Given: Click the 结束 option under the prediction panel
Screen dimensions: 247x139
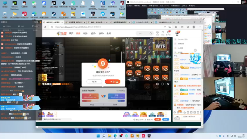Looking at the screenshot, I should point(115,104).
